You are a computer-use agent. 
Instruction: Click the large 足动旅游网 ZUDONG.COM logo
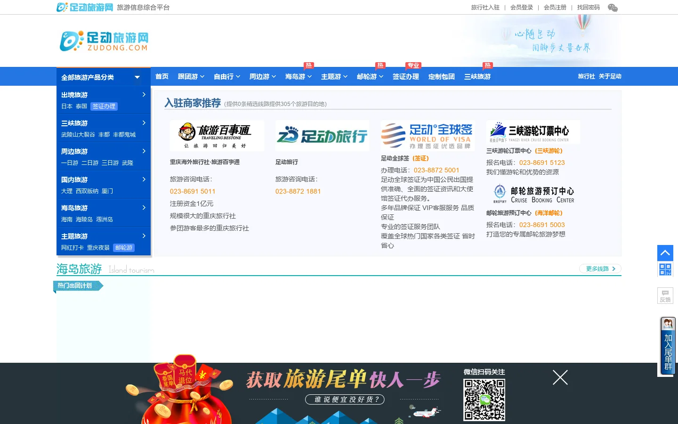[x=104, y=41]
